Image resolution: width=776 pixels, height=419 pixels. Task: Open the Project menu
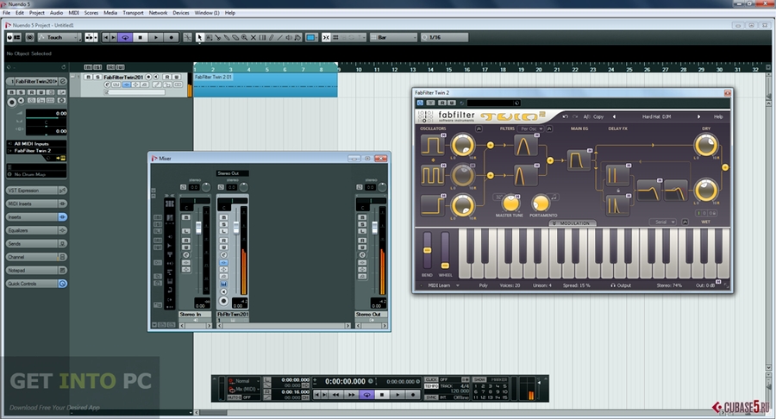pyautogui.click(x=36, y=13)
